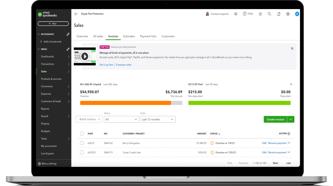Click the Create invoice button
The image size is (333, 186).
[275, 119]
